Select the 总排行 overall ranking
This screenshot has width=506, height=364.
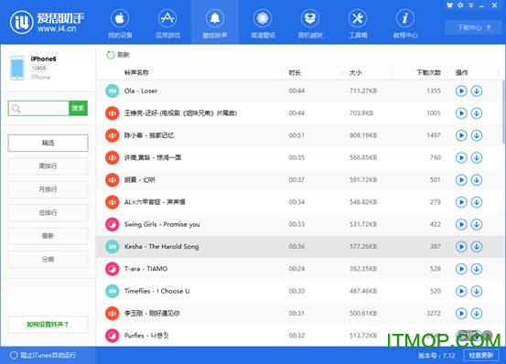[x=48, y=212]
